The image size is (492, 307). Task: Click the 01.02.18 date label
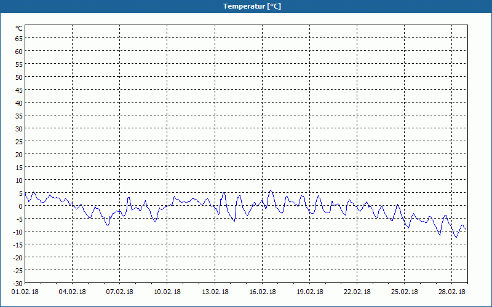tap(25, 292)
